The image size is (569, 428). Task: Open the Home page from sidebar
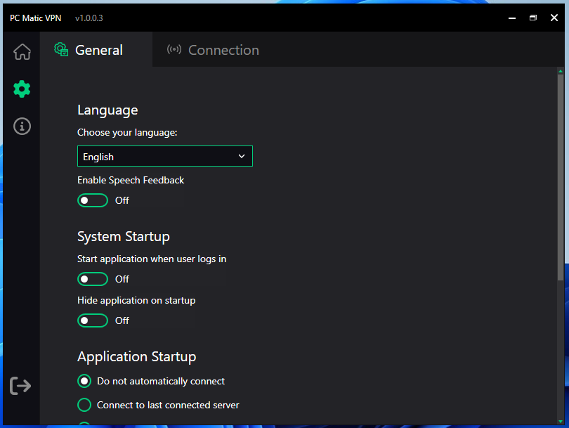pos(22,52)
